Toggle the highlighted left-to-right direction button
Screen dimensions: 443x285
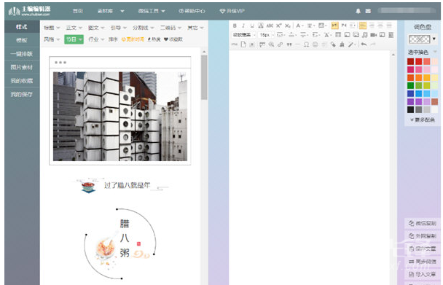[334, 26]
